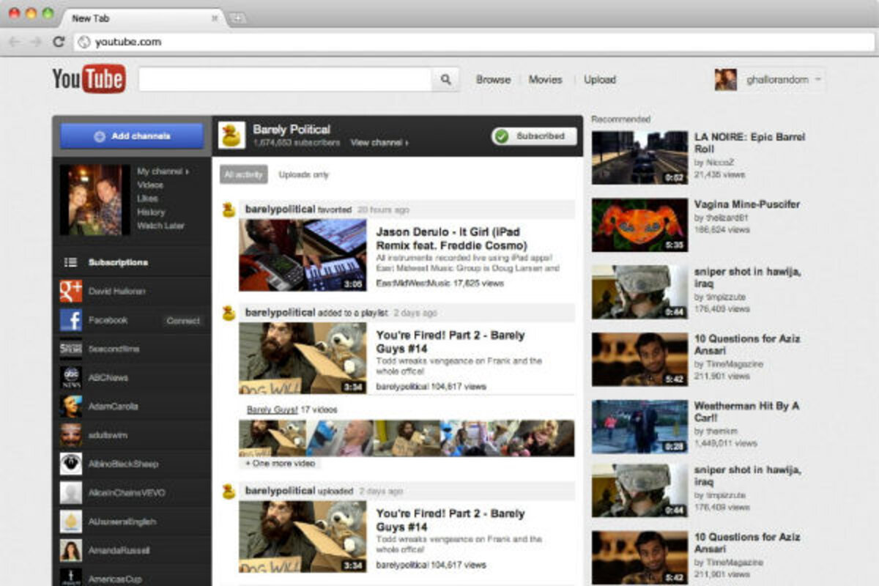Switch to the All activity tab
This screenshot has width=879, height=586.
click(x=244, y=174)
